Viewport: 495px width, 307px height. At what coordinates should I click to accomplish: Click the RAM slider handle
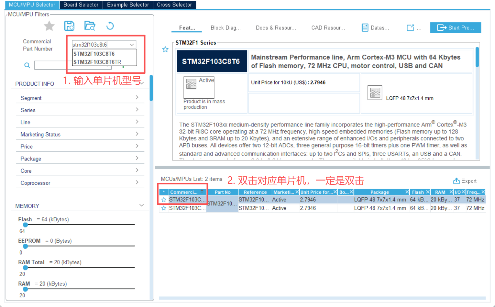[26, 289]
